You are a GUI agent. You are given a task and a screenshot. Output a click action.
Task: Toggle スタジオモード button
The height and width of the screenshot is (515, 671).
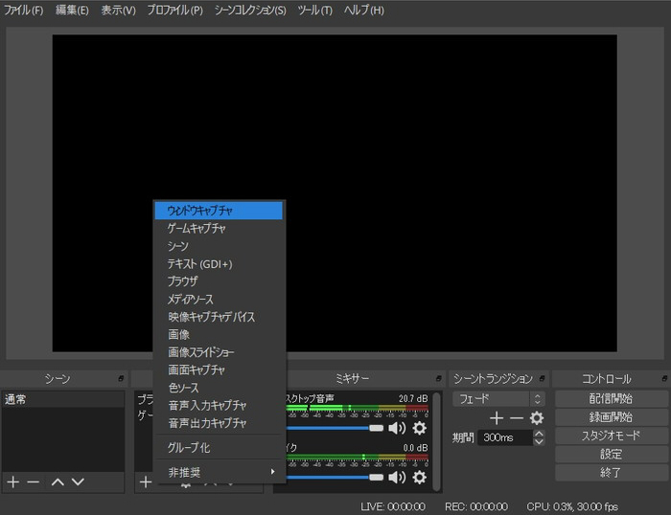pos(612,436)
